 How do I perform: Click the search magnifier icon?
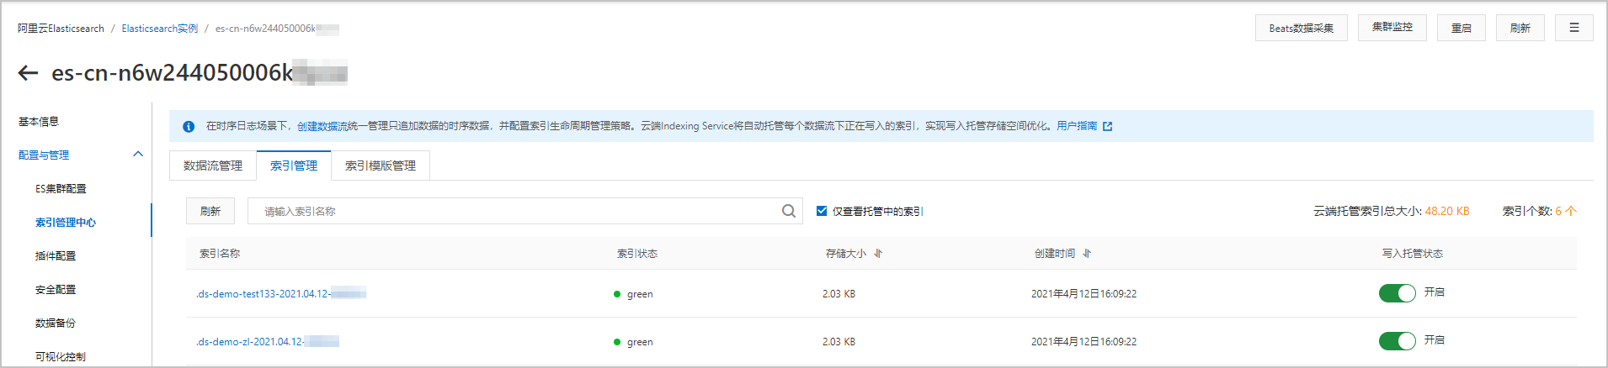(789, 211)
